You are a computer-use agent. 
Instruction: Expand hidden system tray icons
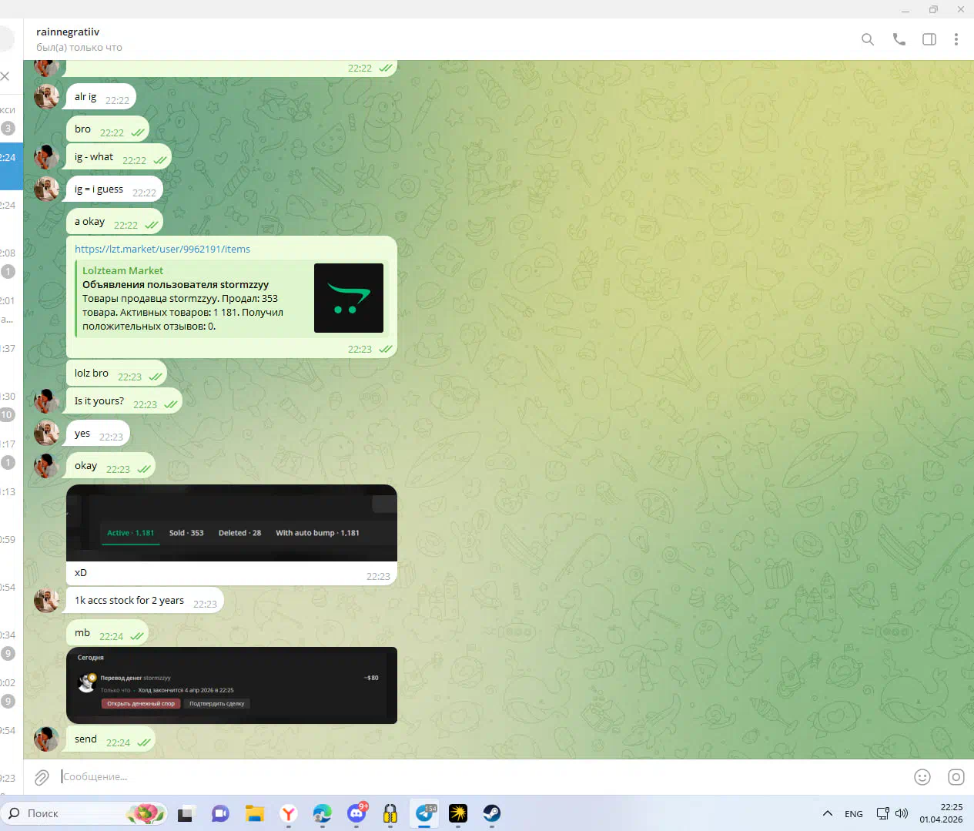click(x=827, y=813)
